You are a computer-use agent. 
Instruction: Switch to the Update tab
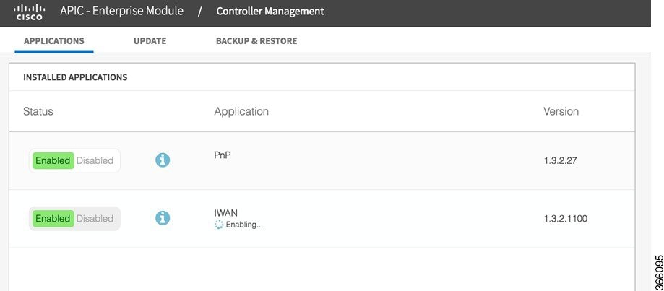tap(150, 41)
